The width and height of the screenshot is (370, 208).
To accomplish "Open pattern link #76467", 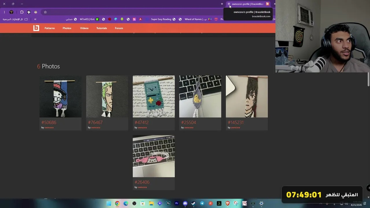I will [x=95, y=122].
